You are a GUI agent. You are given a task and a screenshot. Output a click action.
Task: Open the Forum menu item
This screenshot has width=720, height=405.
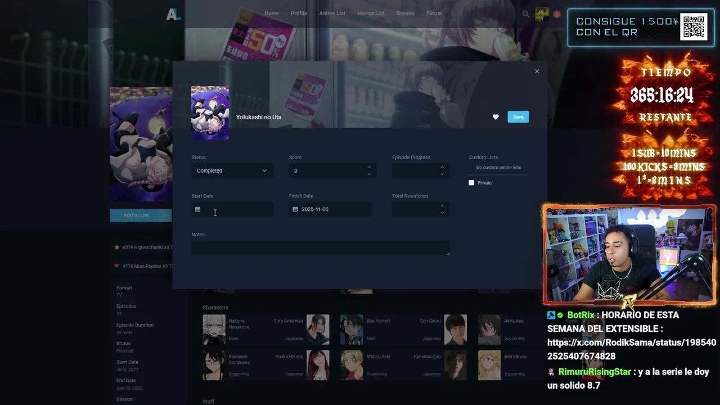[434, 13]
